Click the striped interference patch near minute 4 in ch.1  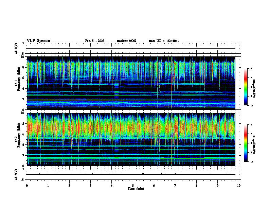pyautogui.click(x=116, y=89)
